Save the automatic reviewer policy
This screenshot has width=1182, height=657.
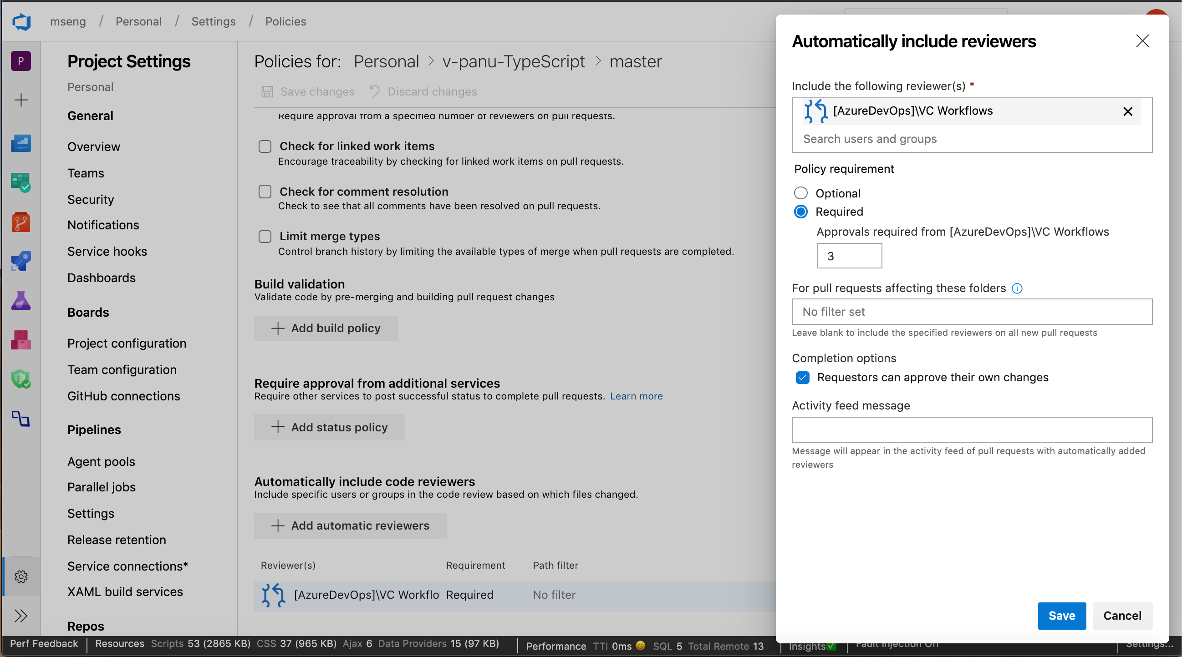1060,615
